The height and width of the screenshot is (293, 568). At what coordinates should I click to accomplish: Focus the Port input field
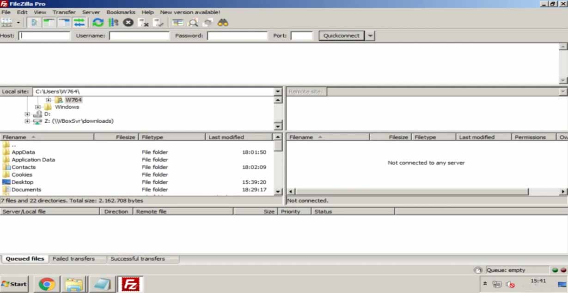[302, 36]
